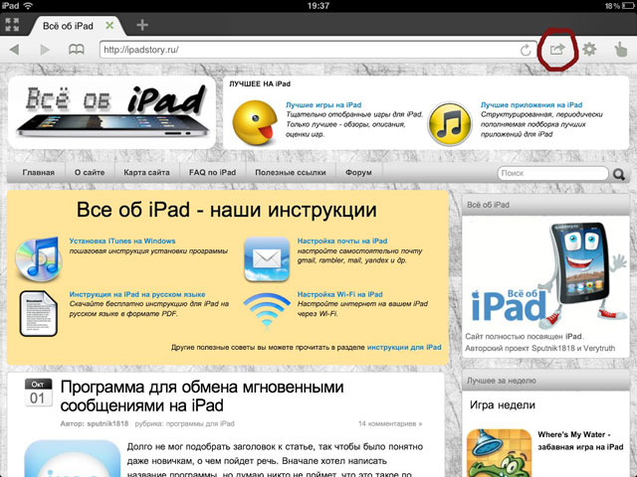Toggle the fullscreen arrows icon

12,25
